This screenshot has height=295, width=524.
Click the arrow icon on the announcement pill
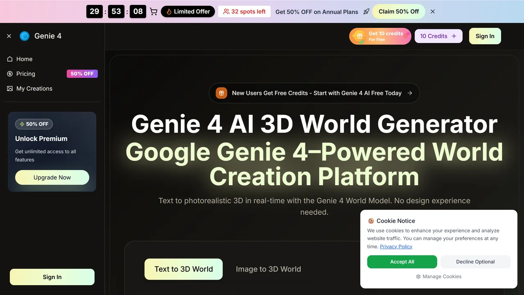coord(410,93)
